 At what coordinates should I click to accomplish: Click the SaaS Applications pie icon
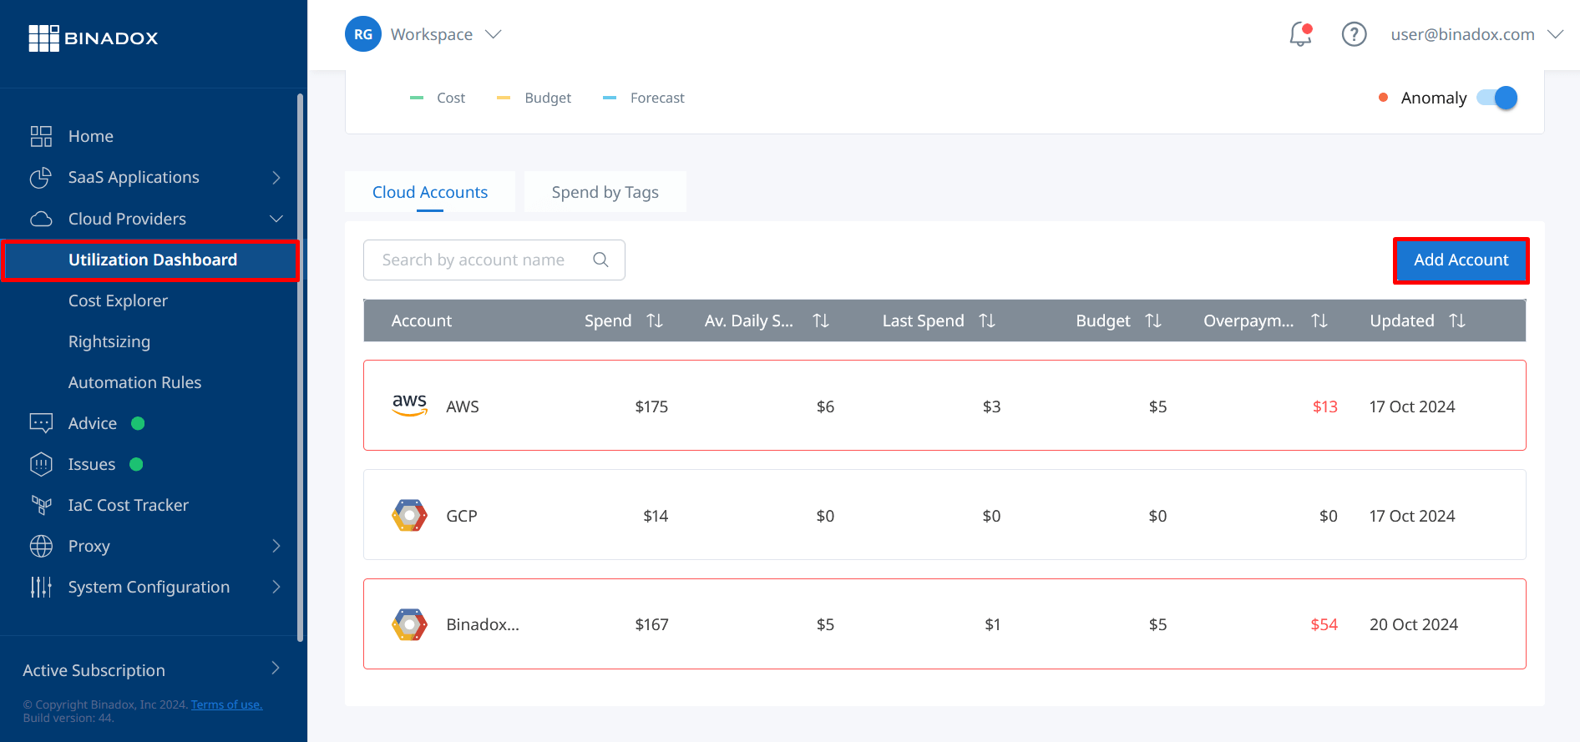coord(41,177)
